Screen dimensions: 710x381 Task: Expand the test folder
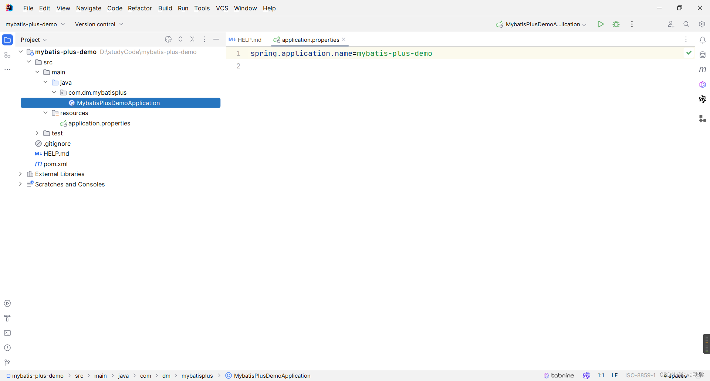point(37,133)
